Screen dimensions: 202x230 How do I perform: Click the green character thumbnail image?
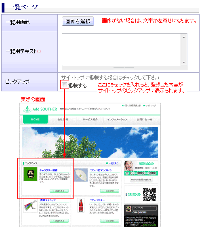(30, 174)
